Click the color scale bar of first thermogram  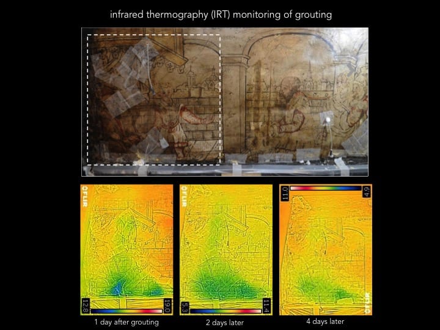127,311
